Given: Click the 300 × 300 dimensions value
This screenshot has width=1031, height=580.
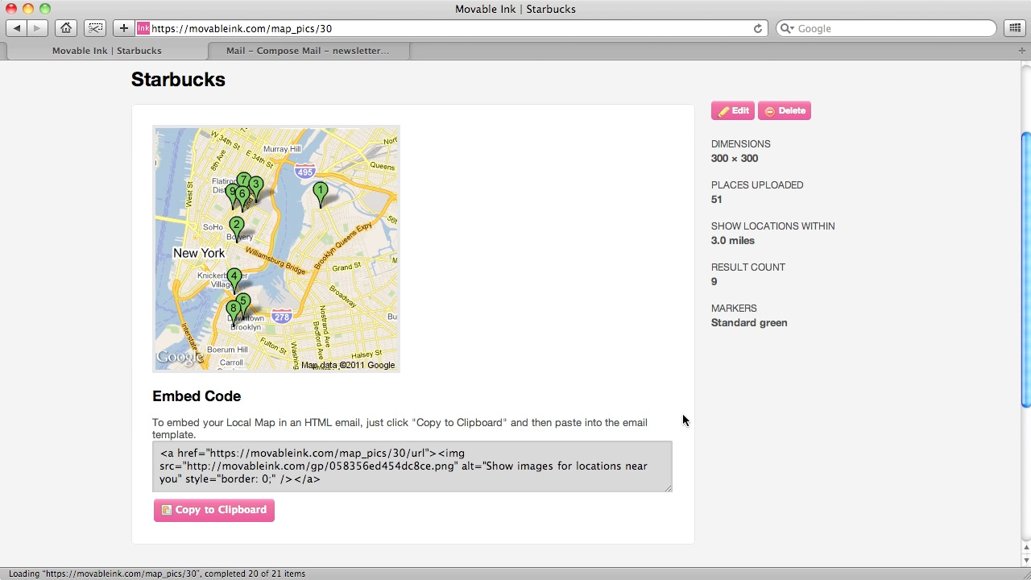Looking at the screenshot, I should click(735, 159).
